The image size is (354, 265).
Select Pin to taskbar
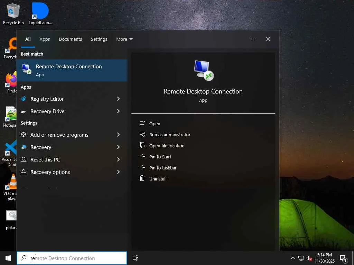point(163,168)
